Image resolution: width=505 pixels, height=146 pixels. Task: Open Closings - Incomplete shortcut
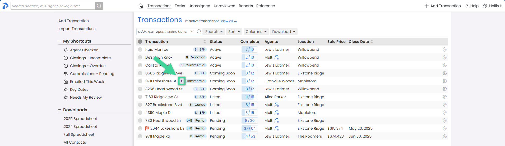pyautogui.click(x=87, y=58)
